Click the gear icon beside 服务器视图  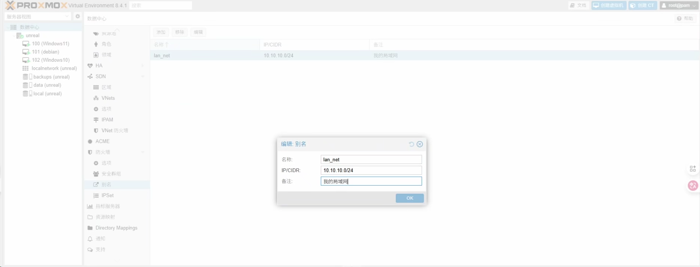78,16
